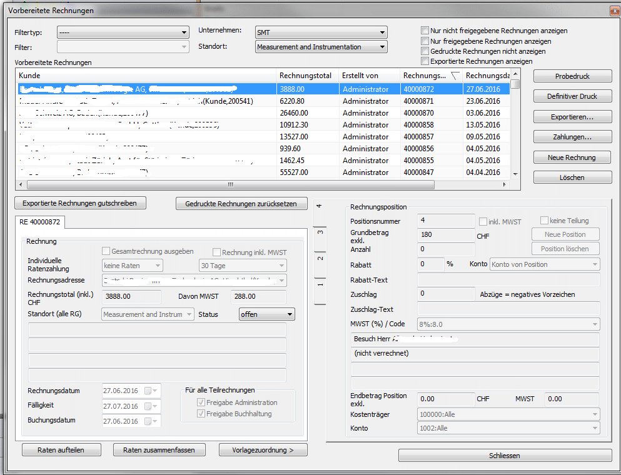Click the horizontal scrollbar left arrow
Screen dimensions: 621x475
point(20,184)
